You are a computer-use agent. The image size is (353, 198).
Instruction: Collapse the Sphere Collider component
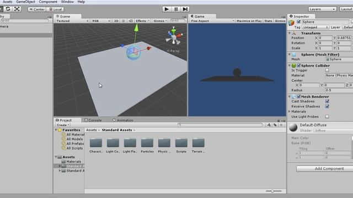(290, 65)
